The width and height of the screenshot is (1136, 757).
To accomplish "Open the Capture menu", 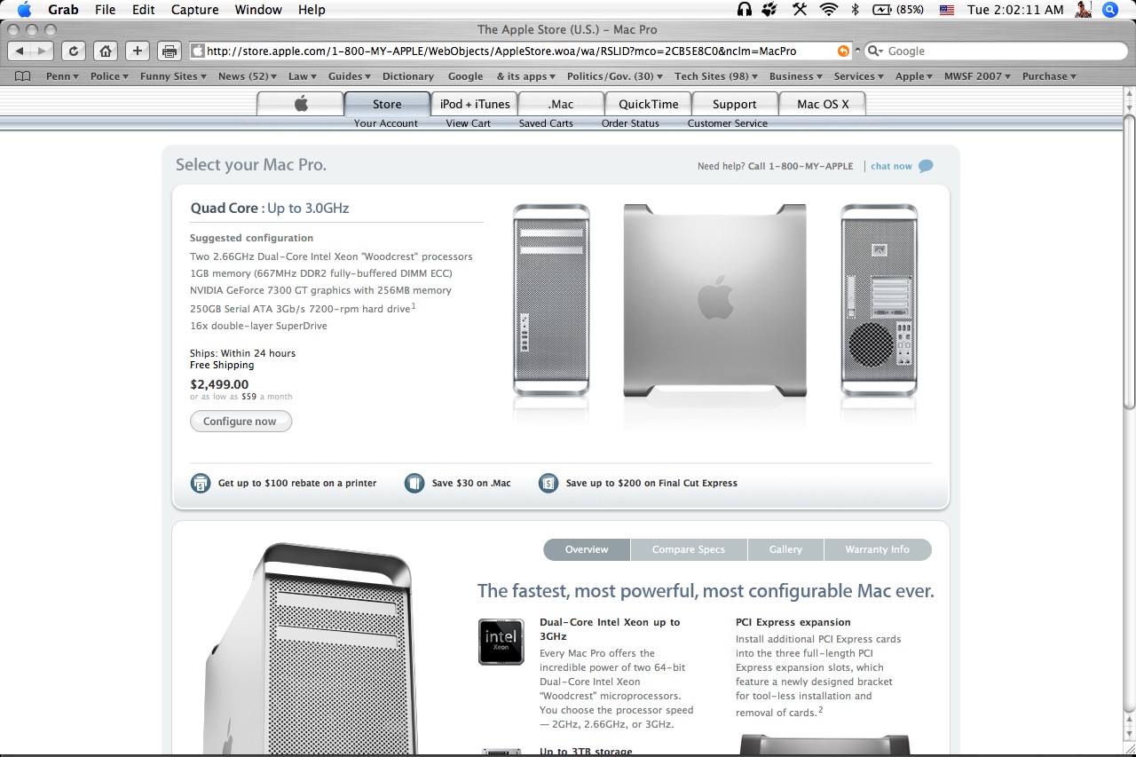I will [194, 10].
